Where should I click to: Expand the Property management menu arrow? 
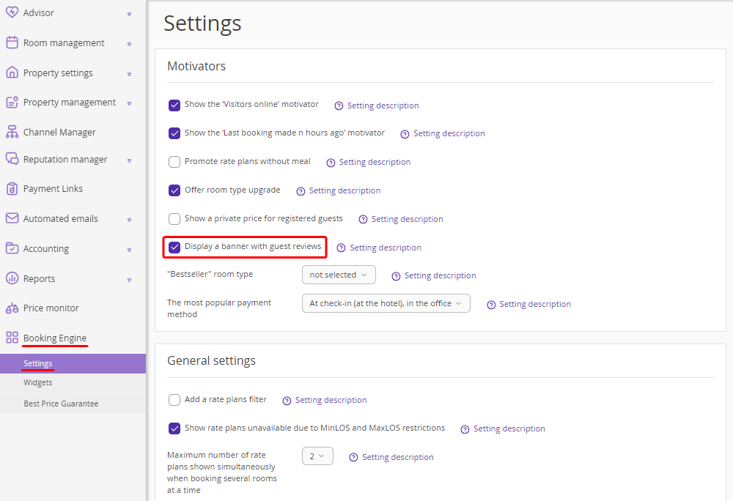[130, 103]
